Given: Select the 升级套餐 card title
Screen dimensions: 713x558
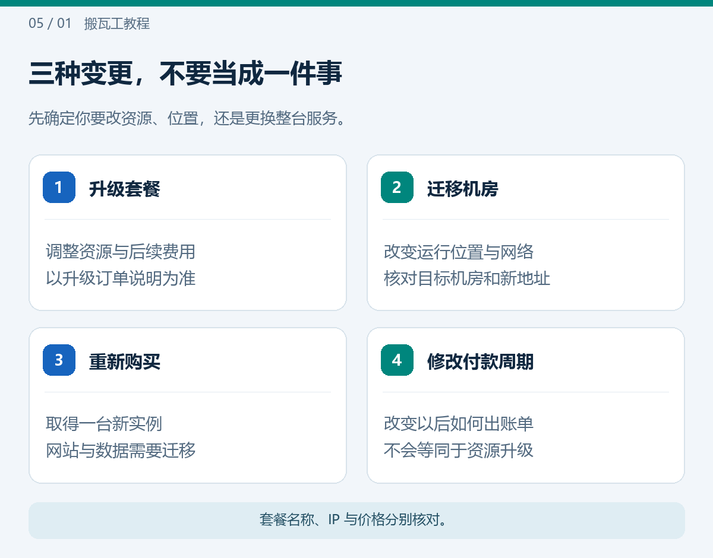Looking at the screenshot, I should point(124,189).
